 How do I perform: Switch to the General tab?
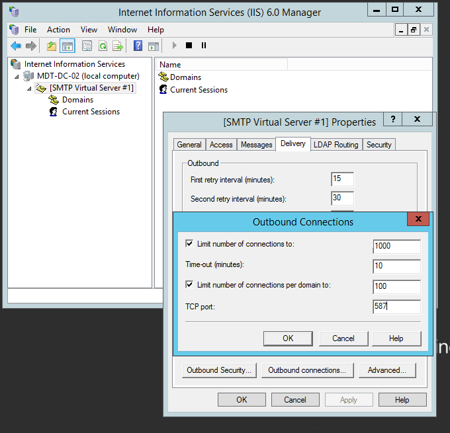(x=189, y=145)
